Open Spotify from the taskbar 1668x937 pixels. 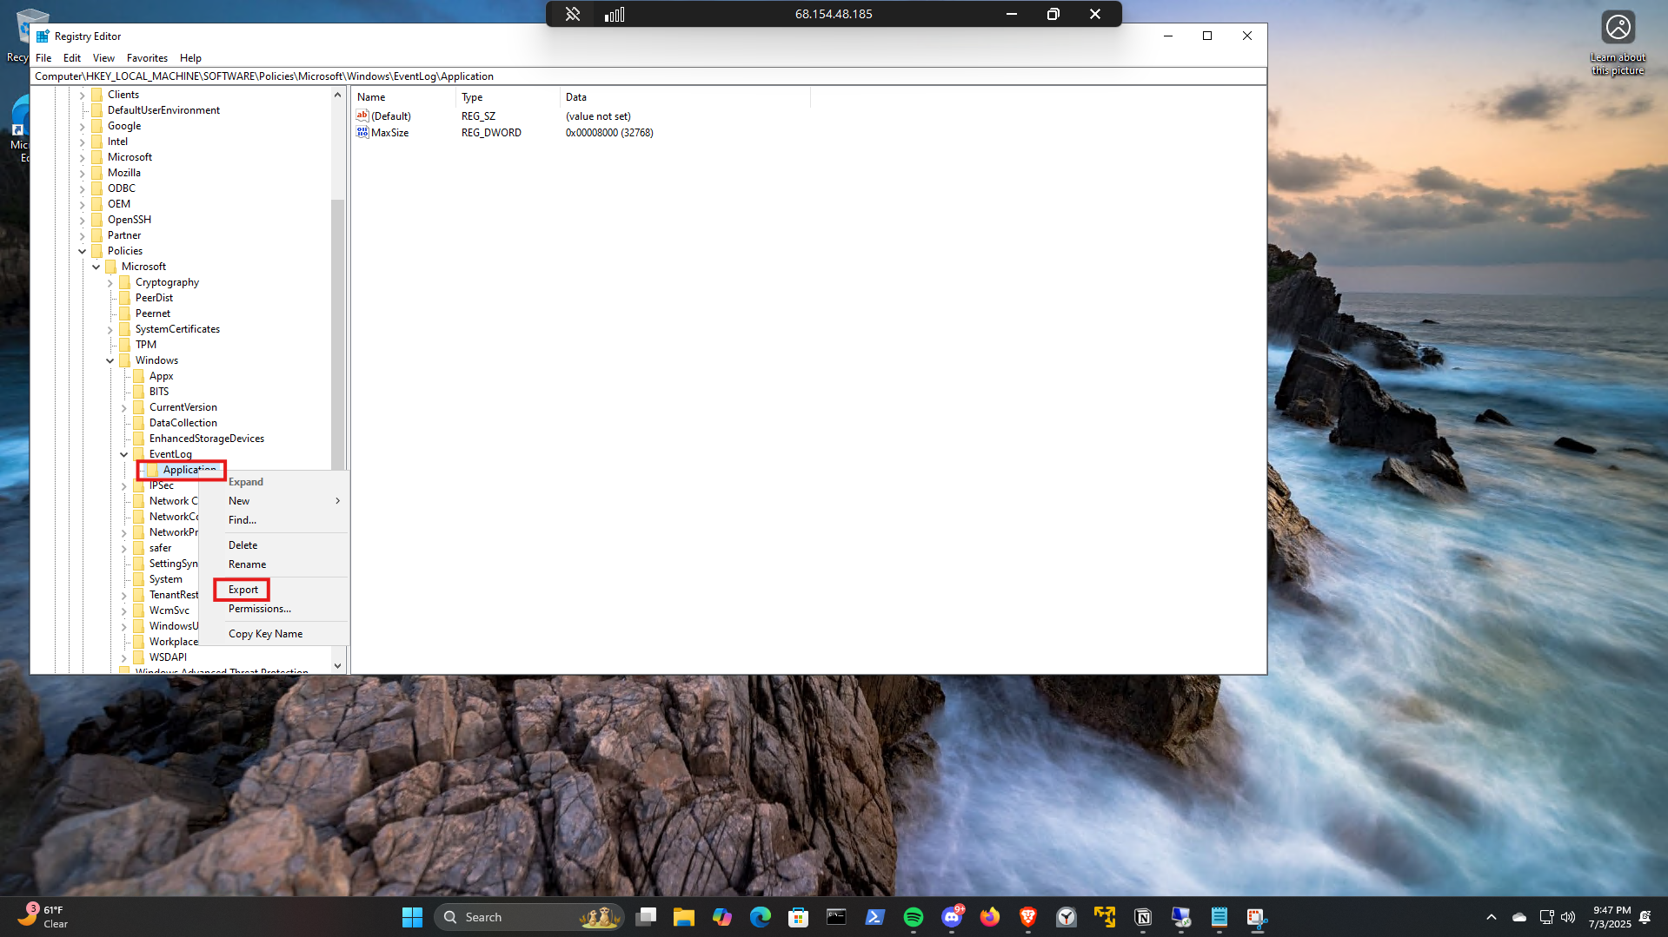pyautogui.click(x=913, y=917)
